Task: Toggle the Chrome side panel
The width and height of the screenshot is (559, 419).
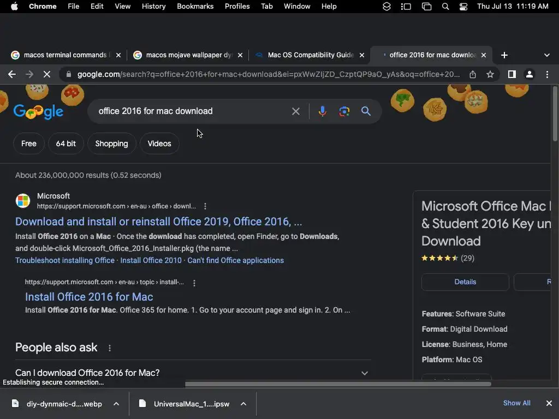Action: [x=512, y=74]
